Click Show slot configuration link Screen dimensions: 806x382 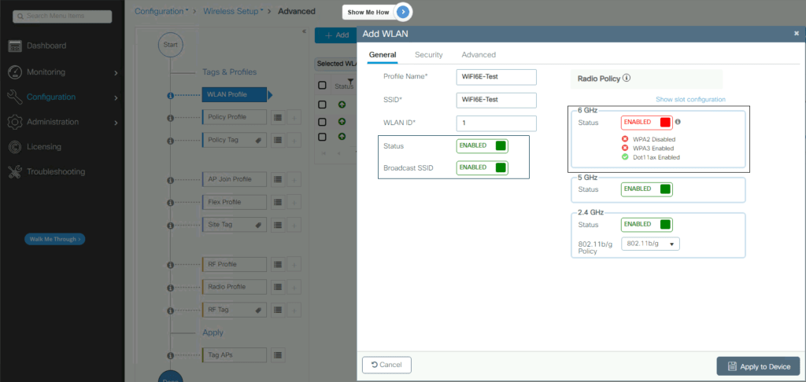[690, 99]
